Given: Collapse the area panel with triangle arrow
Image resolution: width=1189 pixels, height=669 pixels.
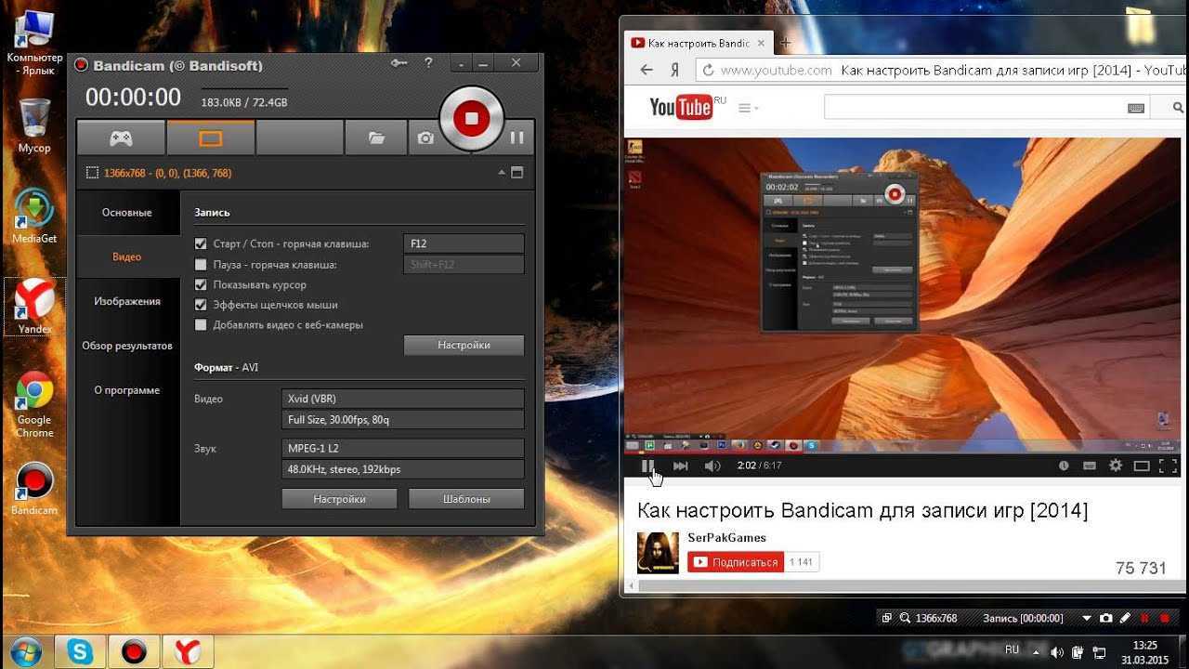Looking at the screenshot, I should pyautogui.click(x=502, y=173).
